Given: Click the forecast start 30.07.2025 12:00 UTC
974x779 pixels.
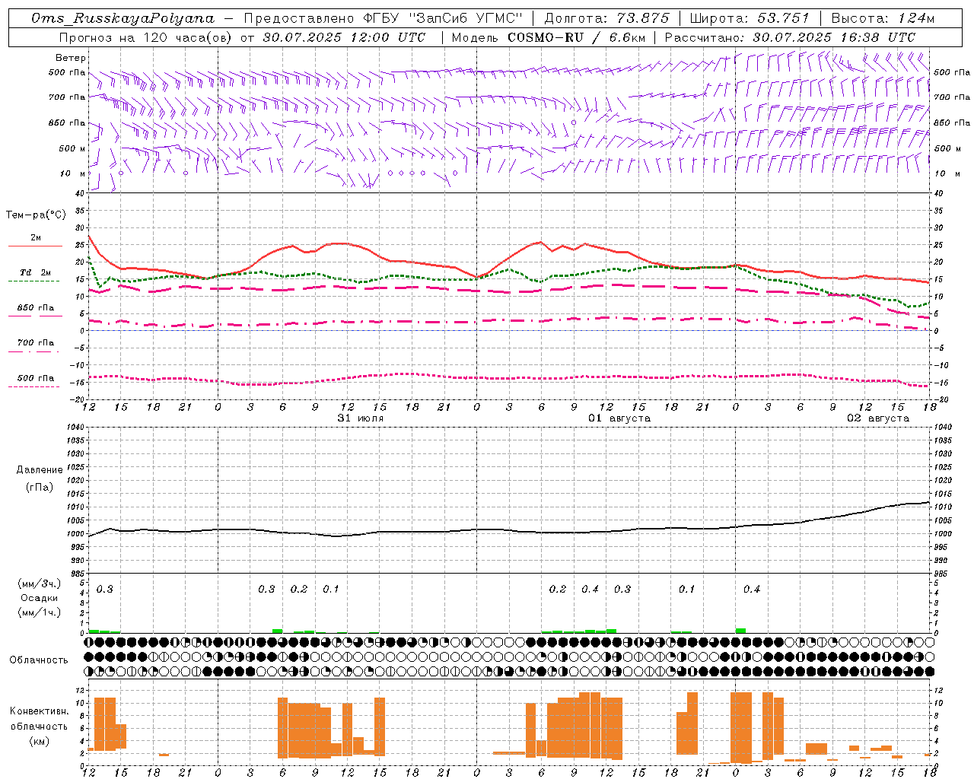Looking at the screenshot, I should pyautogui.click(x=345, y=37).
